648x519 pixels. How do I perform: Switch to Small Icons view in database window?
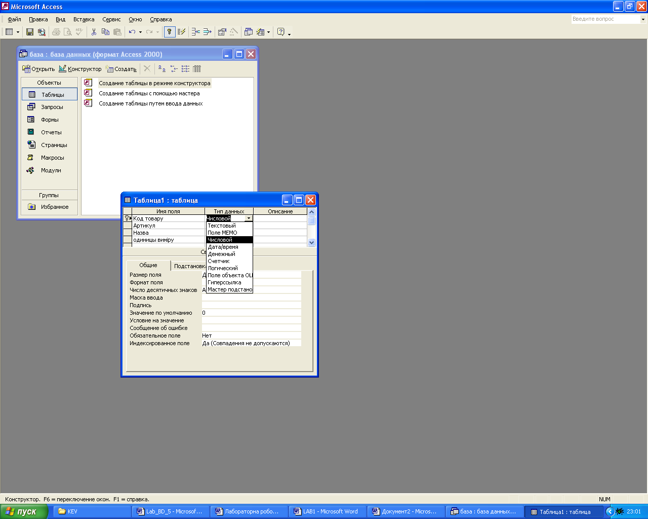[x=174, y=68]
